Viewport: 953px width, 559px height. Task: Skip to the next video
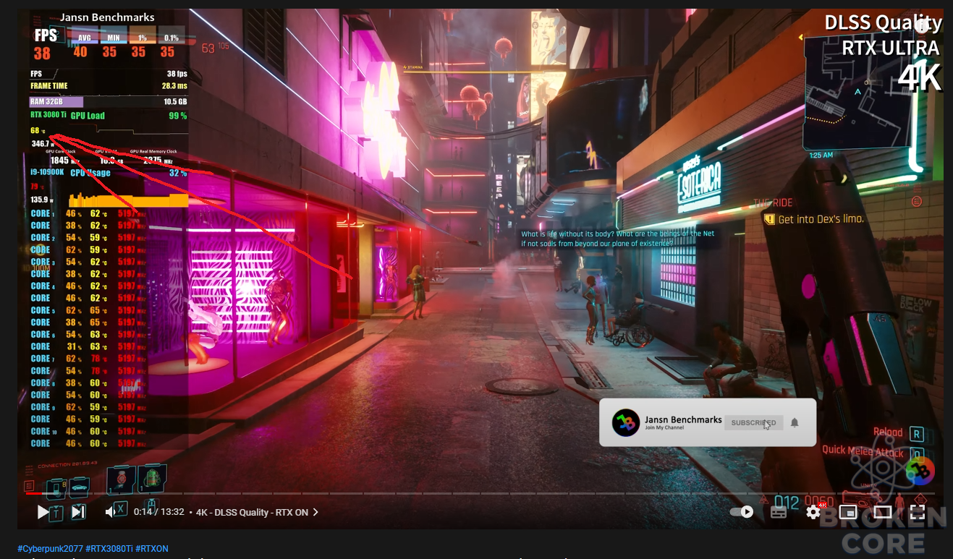coord(78,512)
